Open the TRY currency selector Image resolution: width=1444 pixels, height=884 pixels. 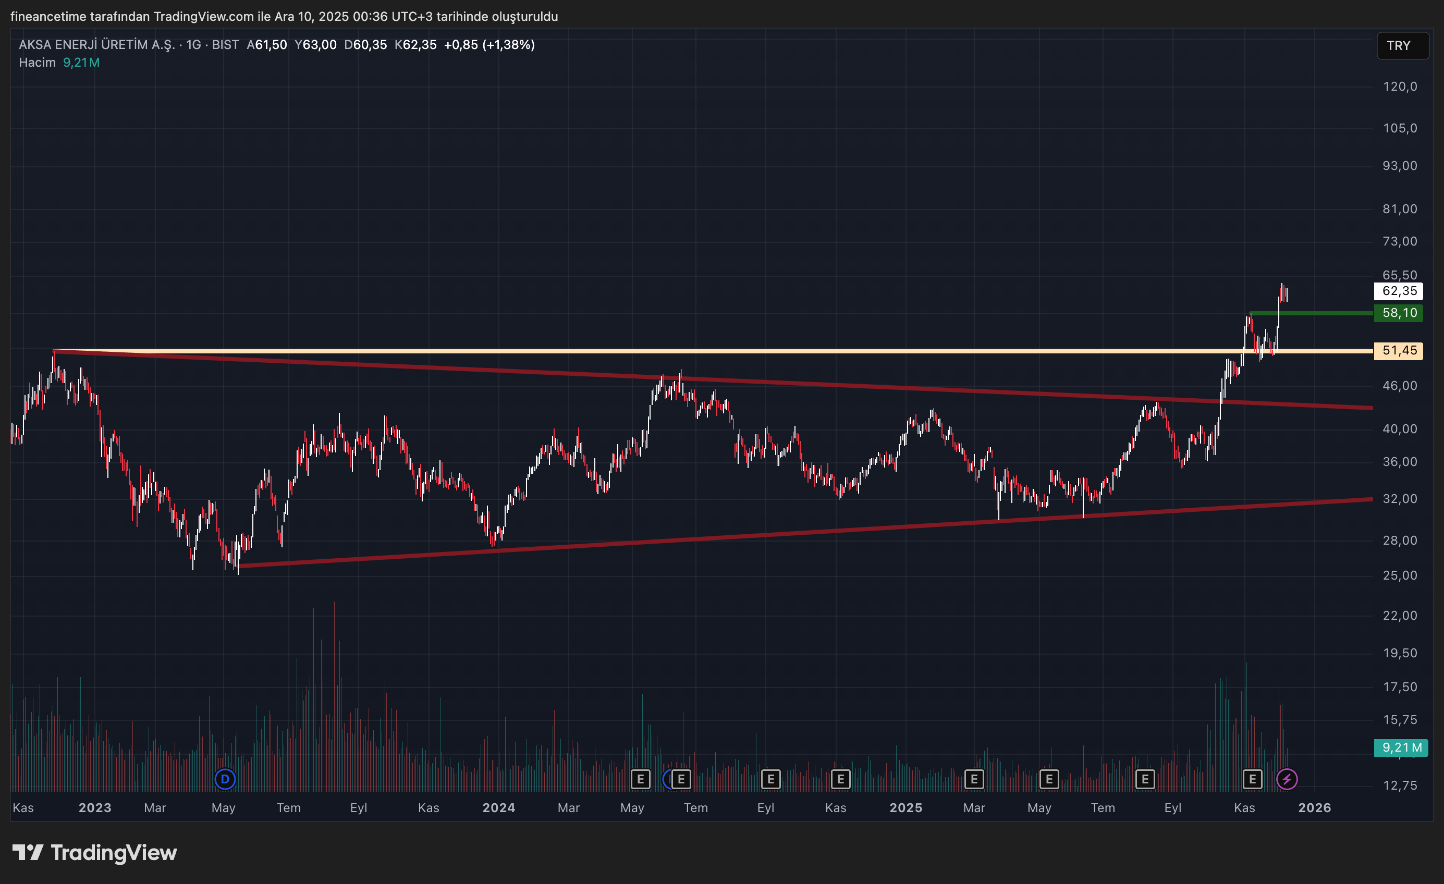1403,46
